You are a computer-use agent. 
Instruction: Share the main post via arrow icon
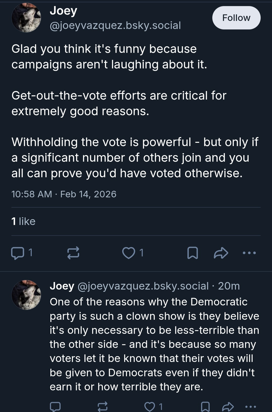(221, 253)
